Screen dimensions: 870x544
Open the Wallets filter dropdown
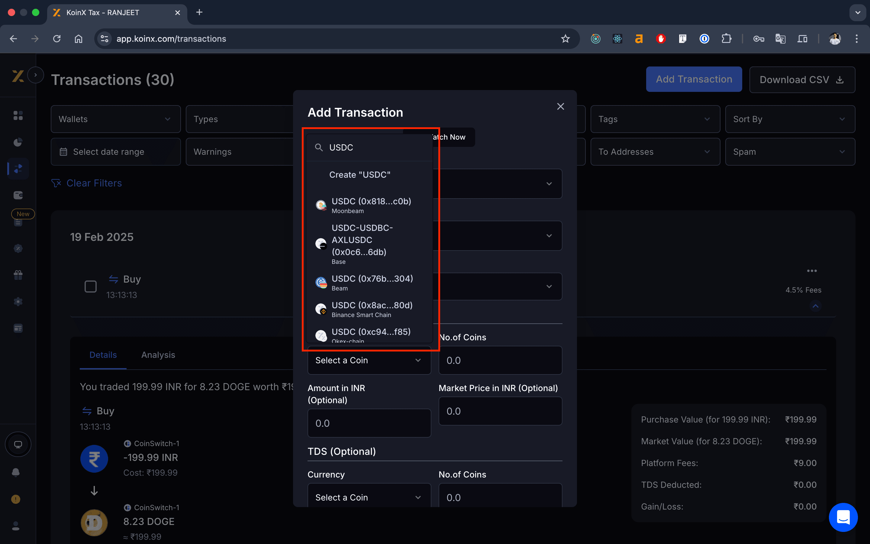coord(115,119)
